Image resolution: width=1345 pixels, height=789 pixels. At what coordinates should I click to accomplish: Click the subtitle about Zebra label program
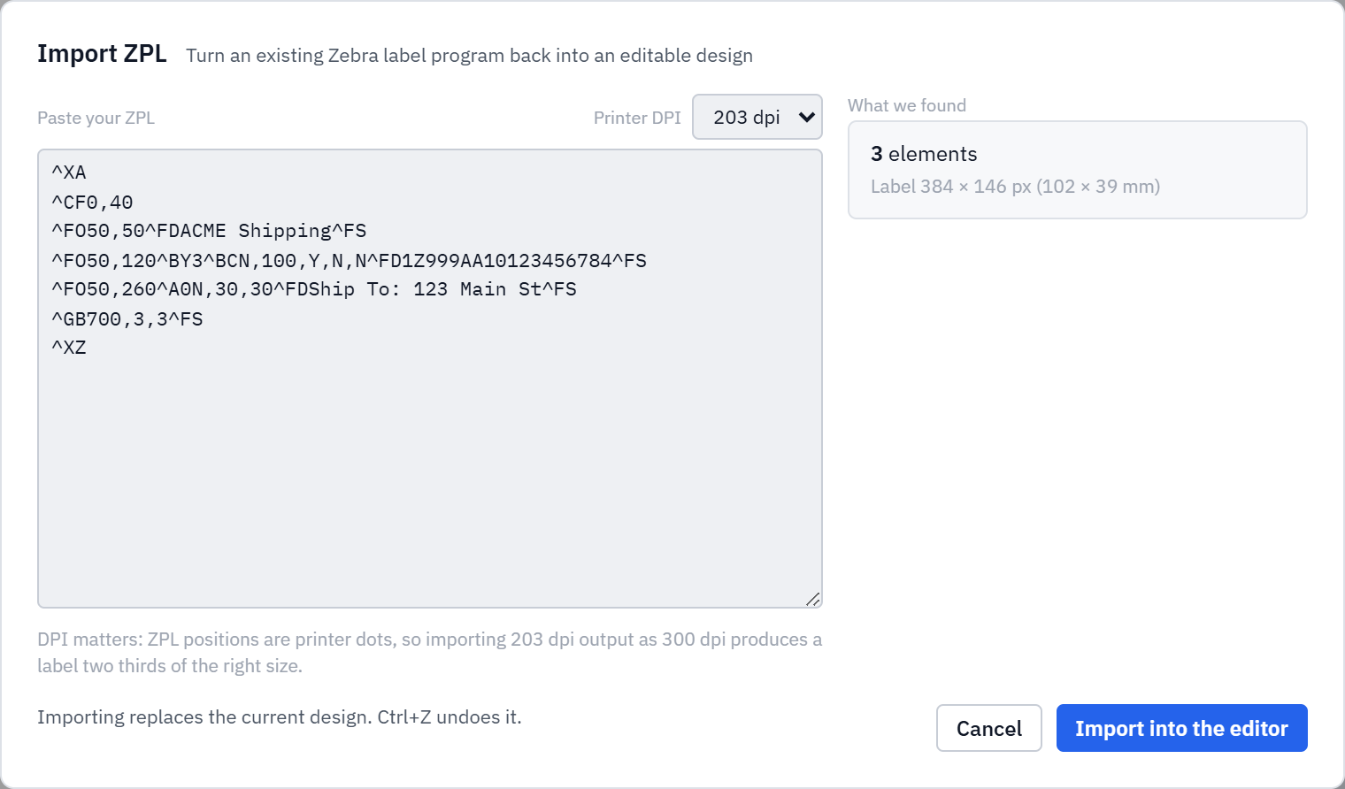click(469, 55)
